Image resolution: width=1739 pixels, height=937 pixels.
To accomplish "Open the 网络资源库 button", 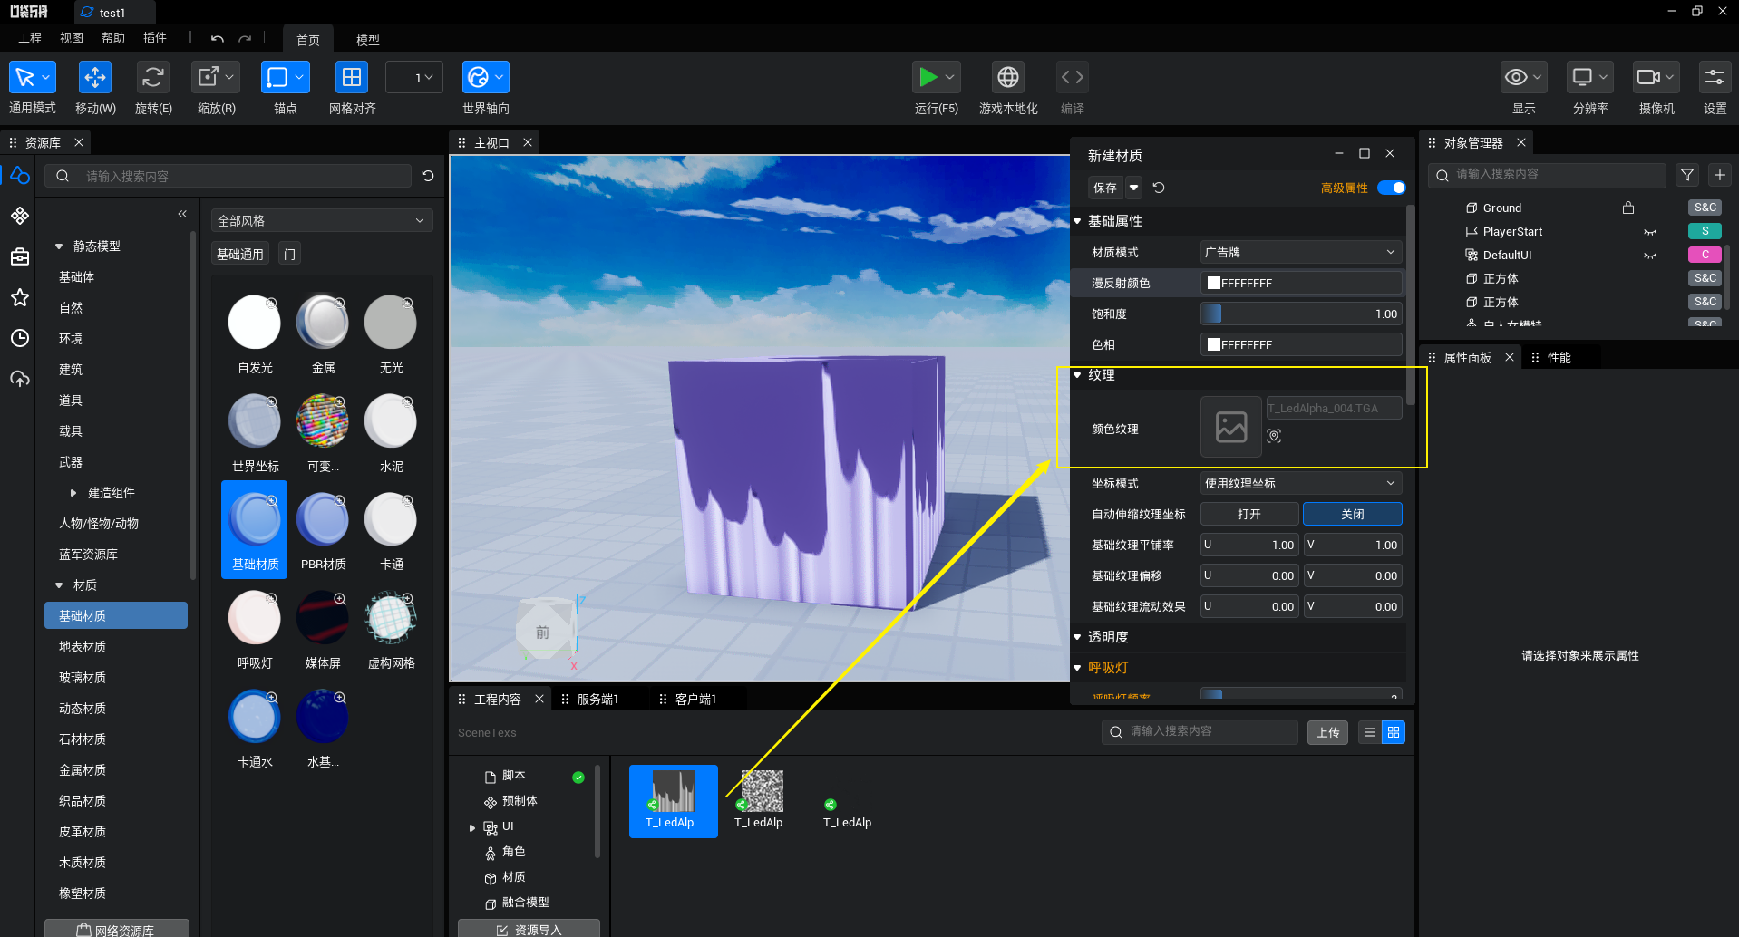I will [116, 929].
